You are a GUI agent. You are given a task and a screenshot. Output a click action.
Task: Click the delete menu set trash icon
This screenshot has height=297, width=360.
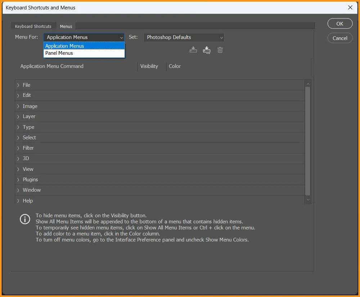220,50
